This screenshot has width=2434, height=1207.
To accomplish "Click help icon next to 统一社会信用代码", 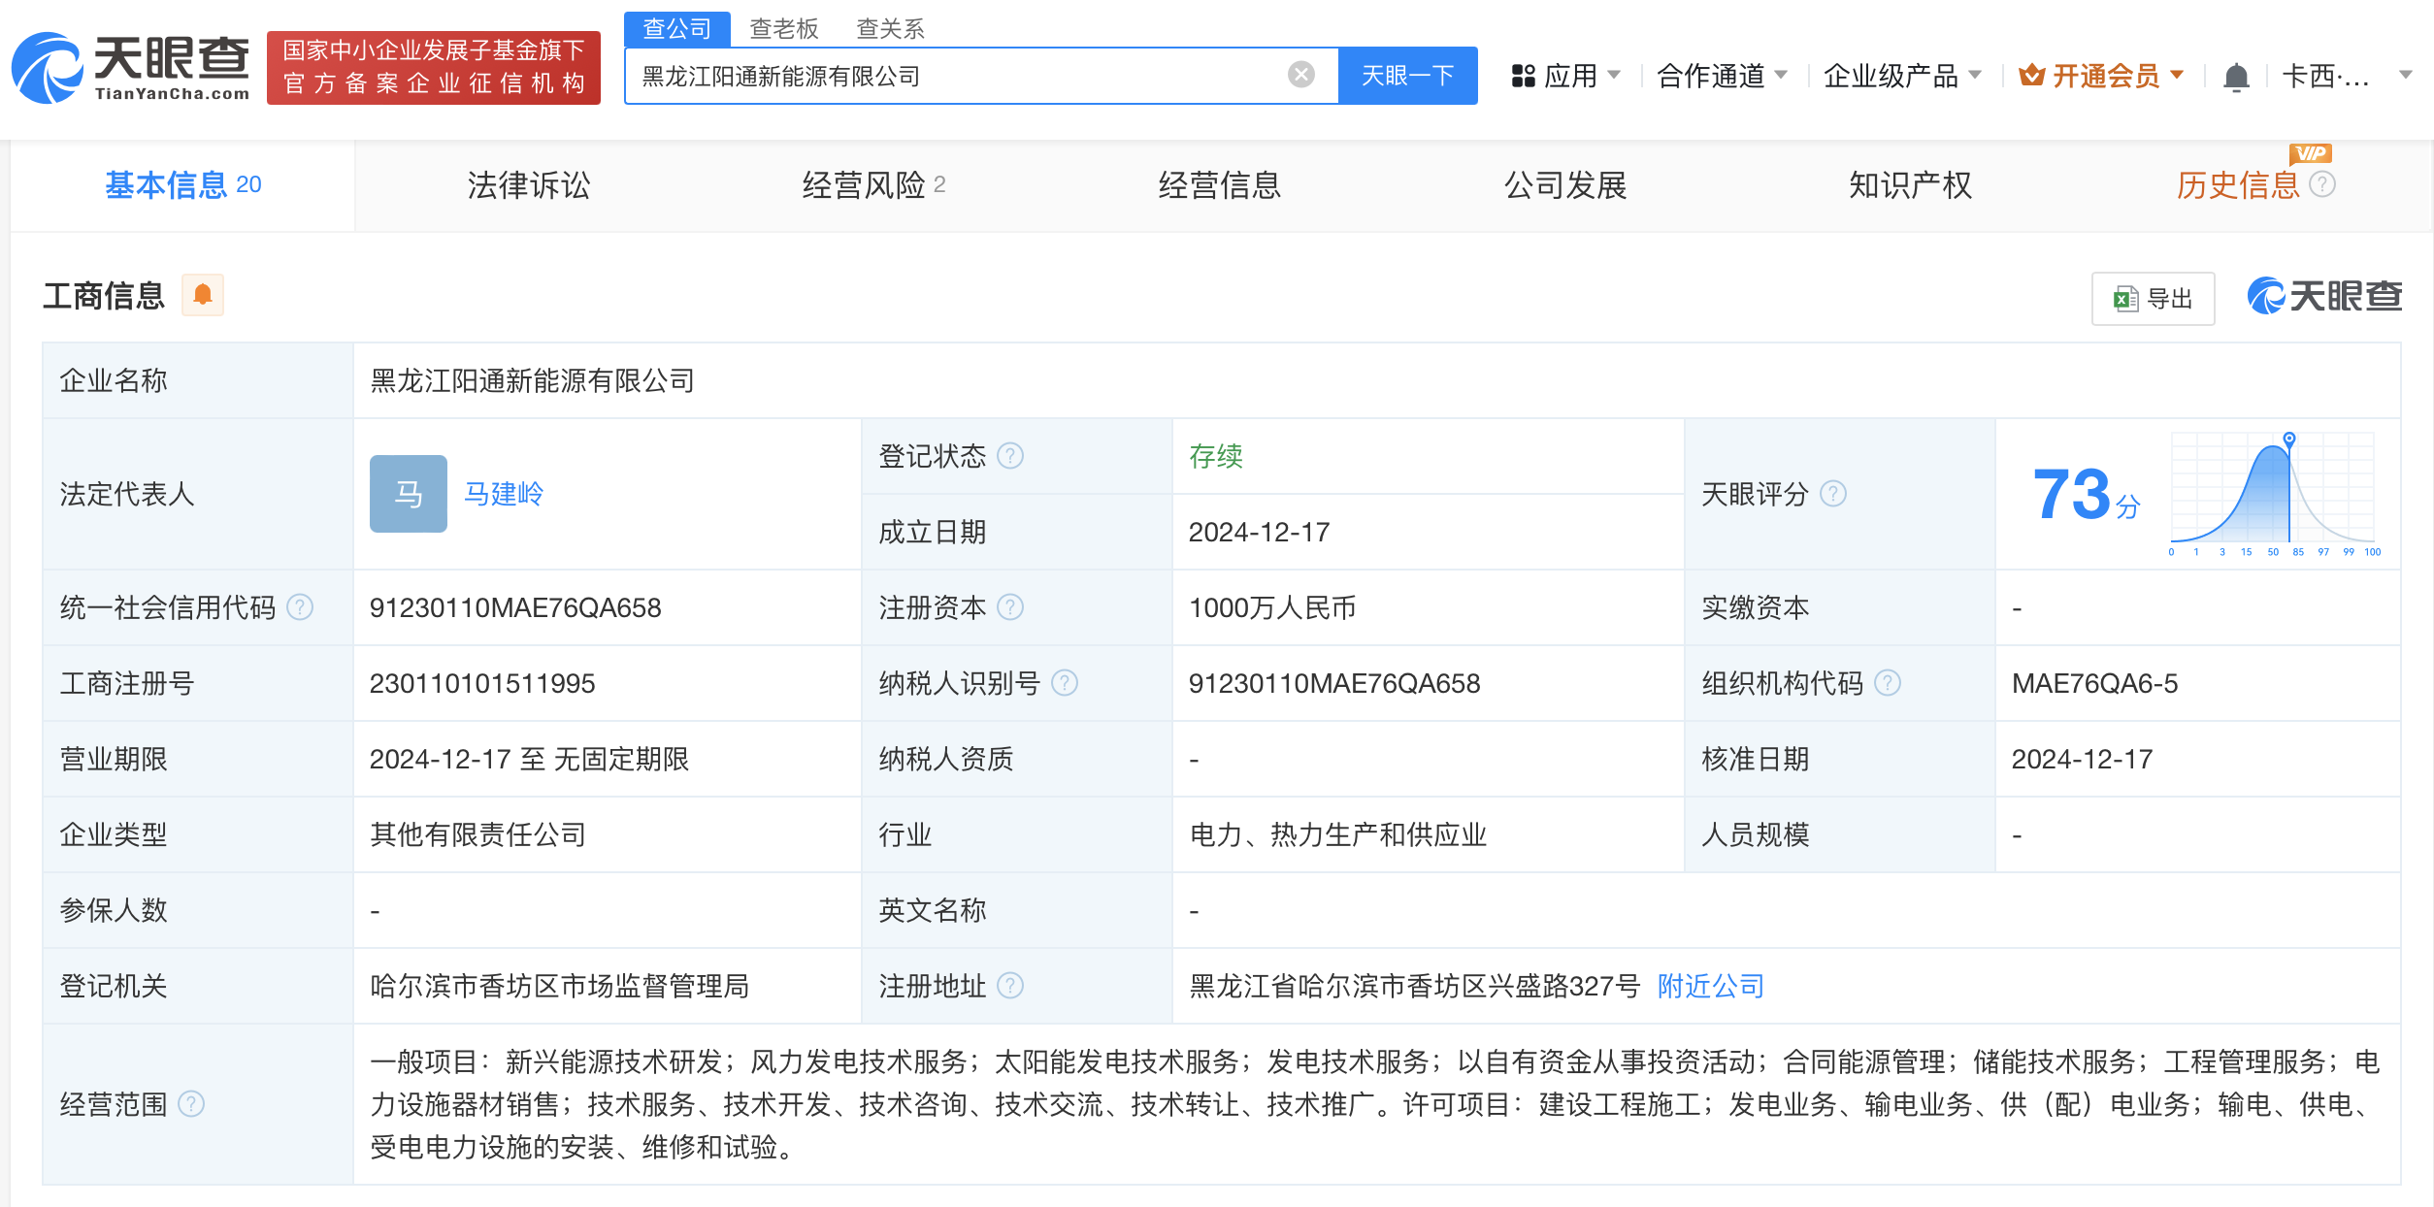I will (301, 607).
